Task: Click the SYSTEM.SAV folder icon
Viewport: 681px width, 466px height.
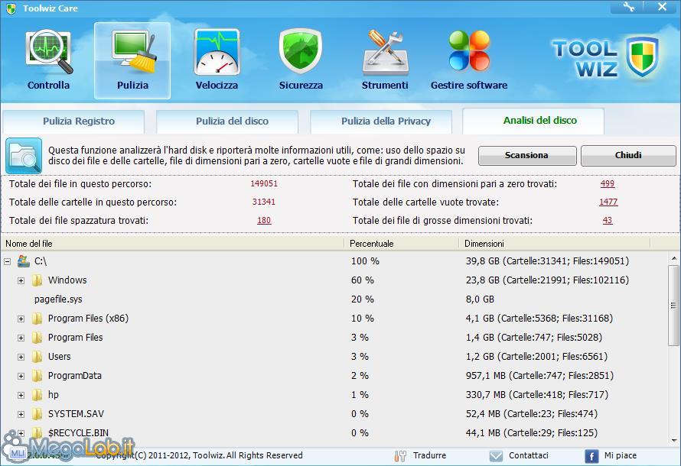Action: click(x=37, y=414)
